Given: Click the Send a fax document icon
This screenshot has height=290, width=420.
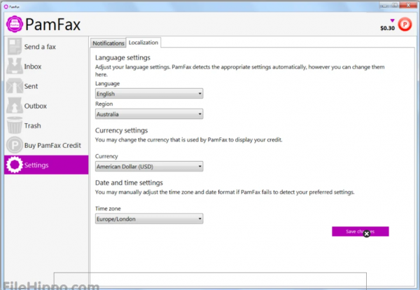Looking at the screenshot, I should 15,46.
